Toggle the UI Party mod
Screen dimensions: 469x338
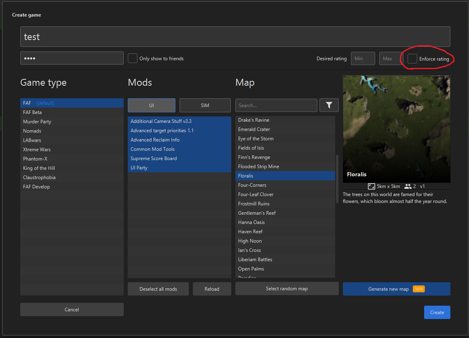180,167
